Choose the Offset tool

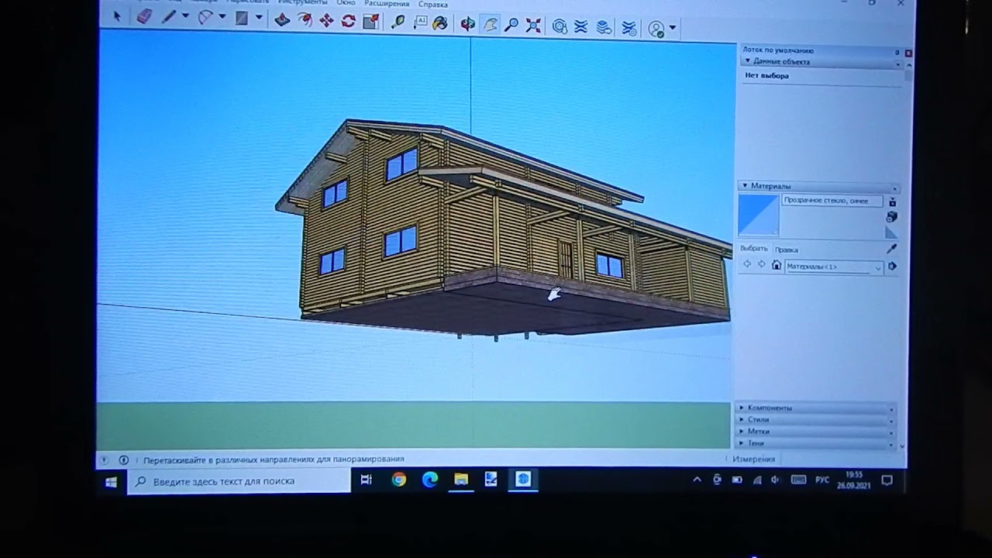tap(305, 20)
